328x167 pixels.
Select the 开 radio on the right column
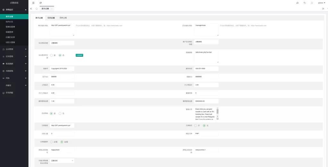tap(195, 125)
